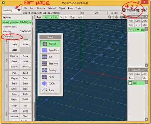Viewport: 151px width, 124px height.
Task: Choose Customize from the mode list
Action: click(x=8, y=36)
